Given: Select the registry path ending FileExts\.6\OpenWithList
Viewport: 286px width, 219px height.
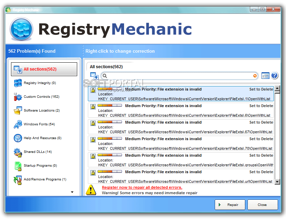Looking at the screenshot, I should 184,115.
